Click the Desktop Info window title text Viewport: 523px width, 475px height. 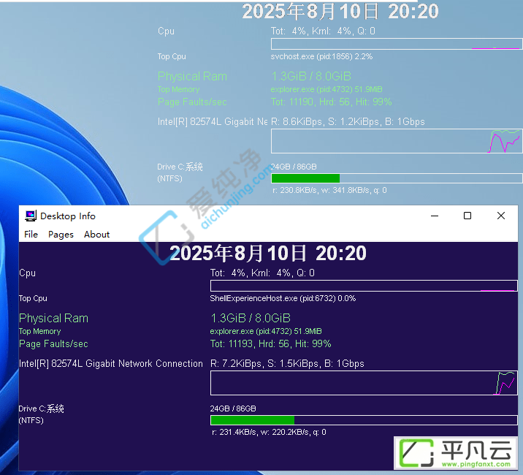click(68, 216)
